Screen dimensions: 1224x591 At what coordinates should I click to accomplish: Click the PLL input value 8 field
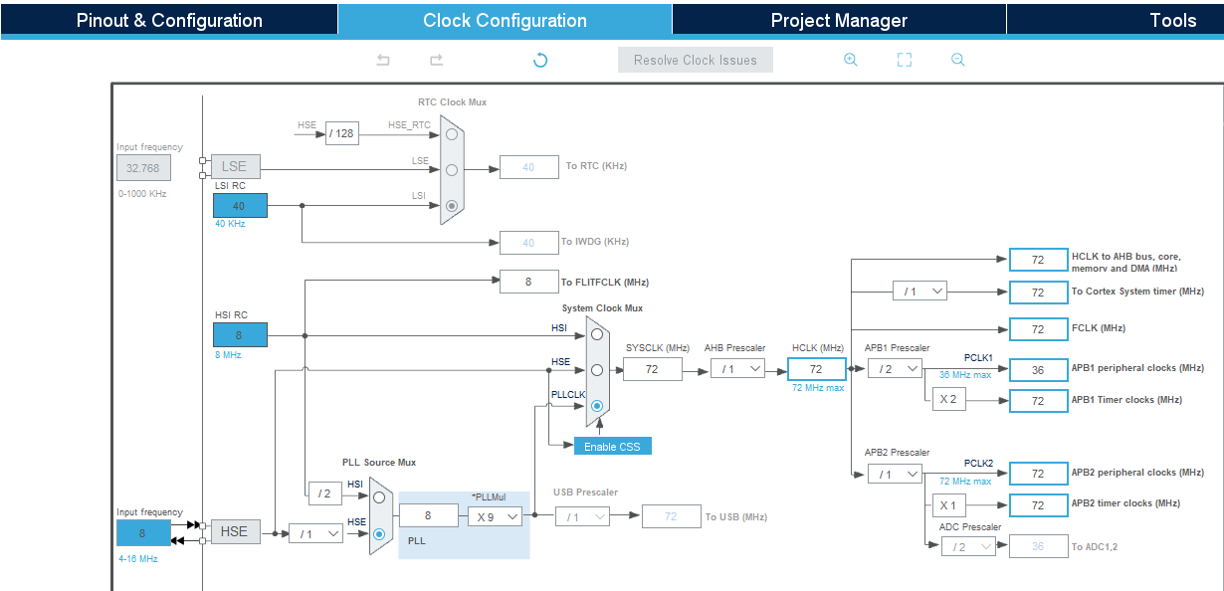[x=428, y=515]
